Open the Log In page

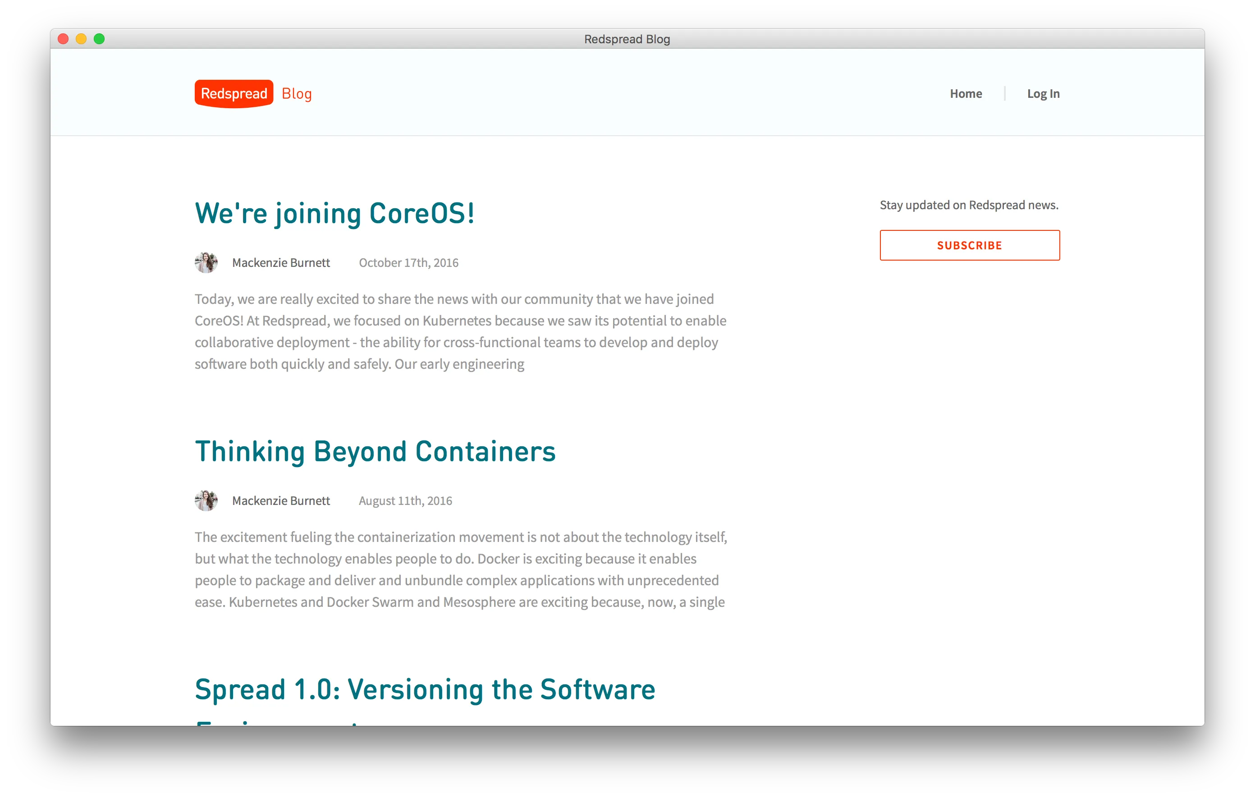[1043, 93]
